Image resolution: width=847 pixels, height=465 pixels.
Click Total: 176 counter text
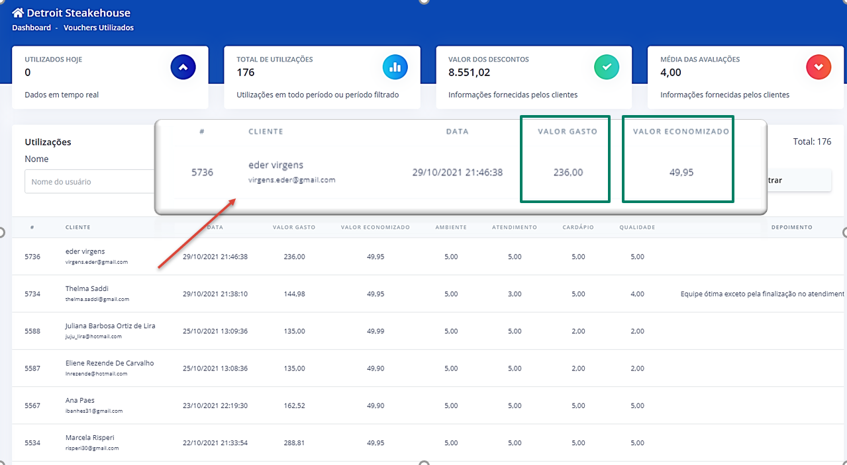[x=812, y=142]
